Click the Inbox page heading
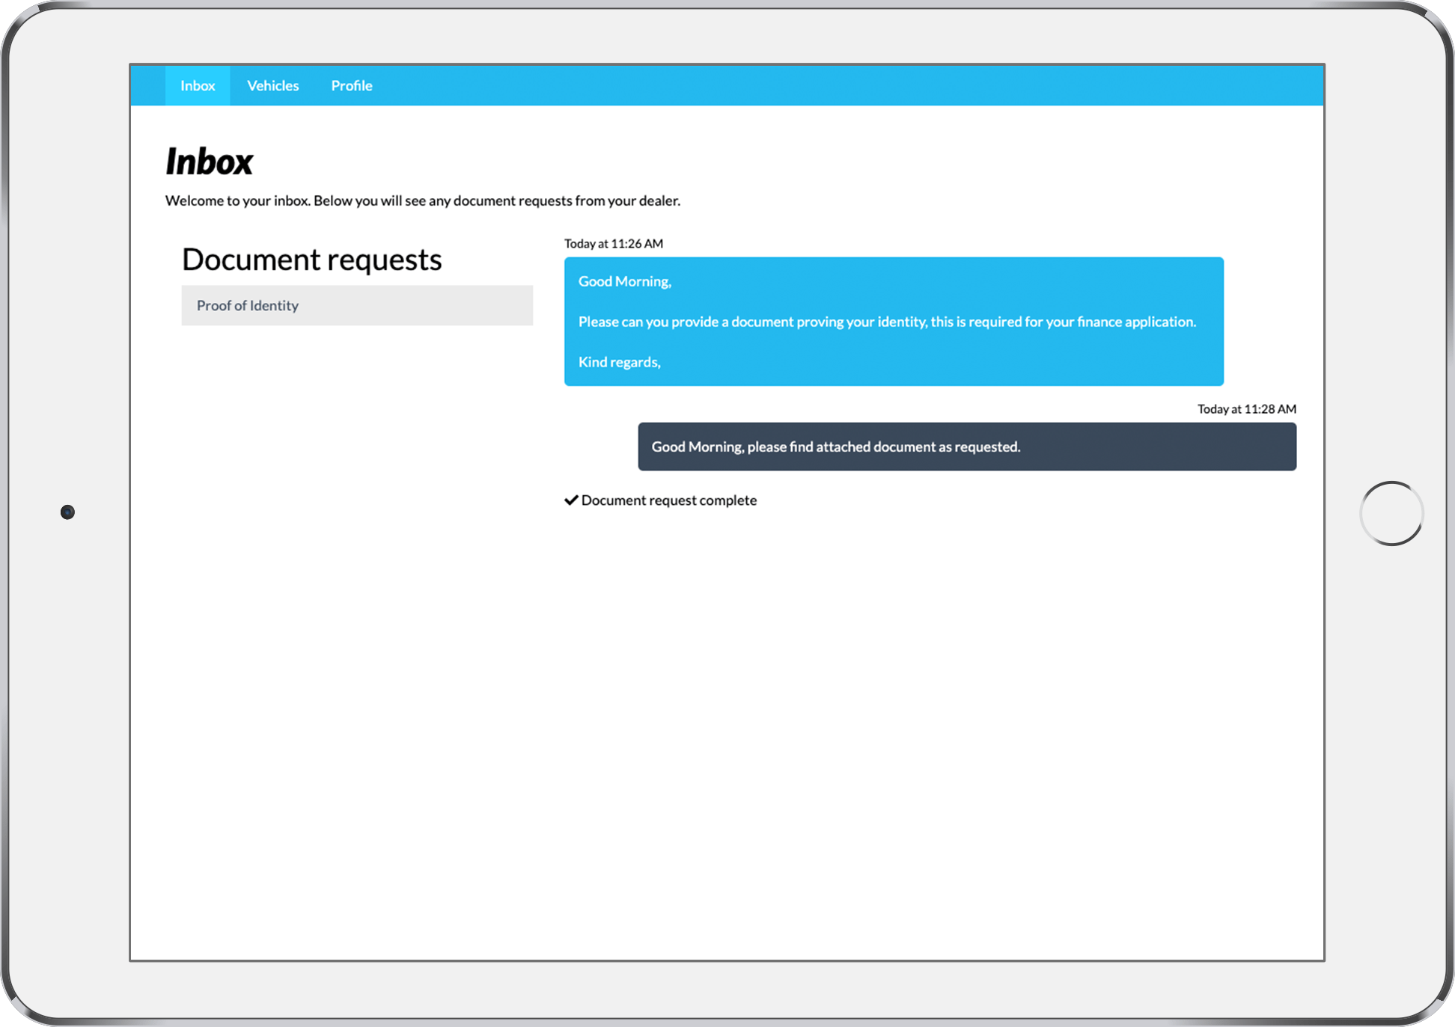This screenshot has height=1027, width=1455. [x=210, y=160]
